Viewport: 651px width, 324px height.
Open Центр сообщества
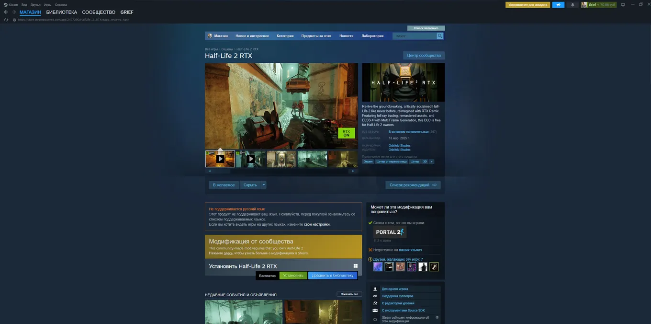424,56
